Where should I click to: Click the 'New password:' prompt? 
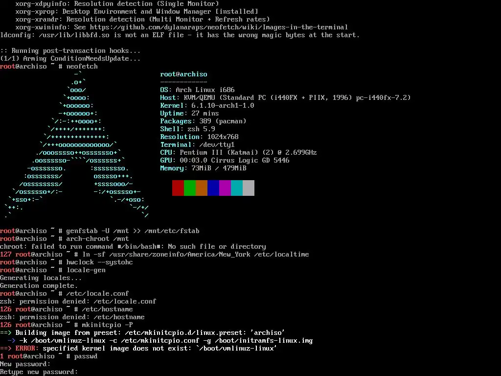tap(25, 364)
